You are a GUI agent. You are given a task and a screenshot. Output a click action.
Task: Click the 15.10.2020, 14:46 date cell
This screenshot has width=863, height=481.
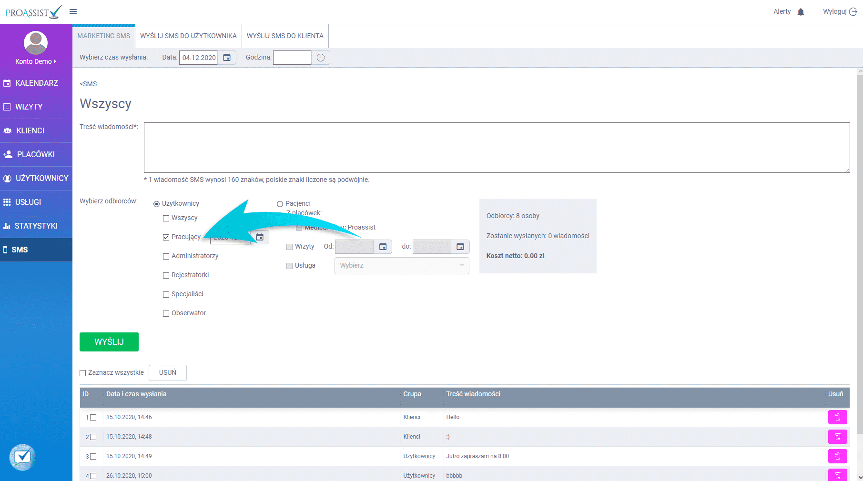coord(129,417)
